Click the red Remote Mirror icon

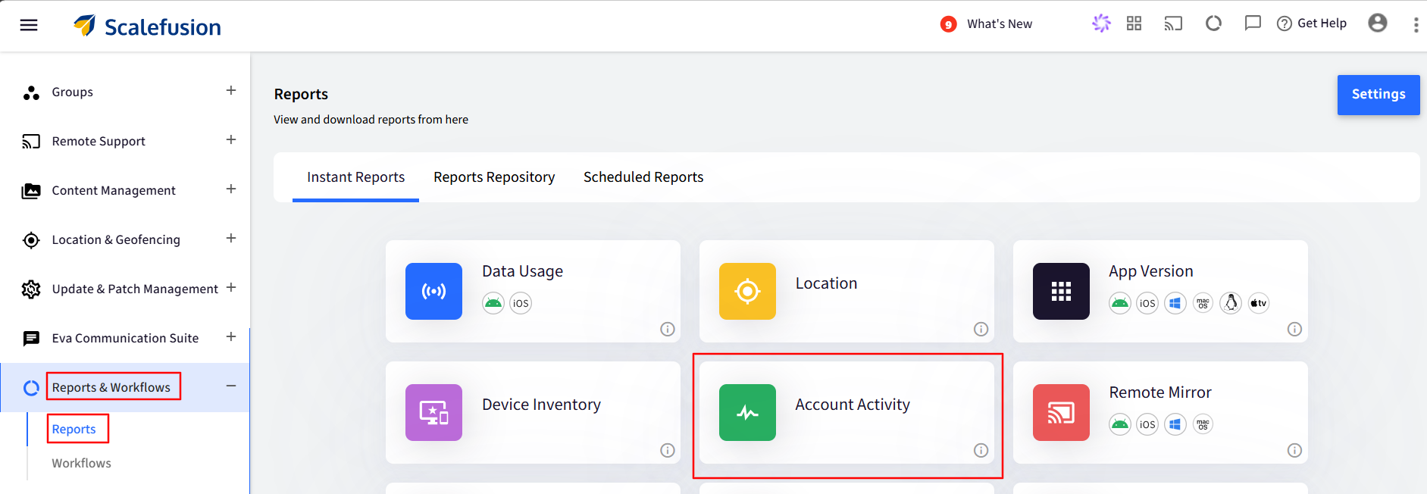point(1061,412)
